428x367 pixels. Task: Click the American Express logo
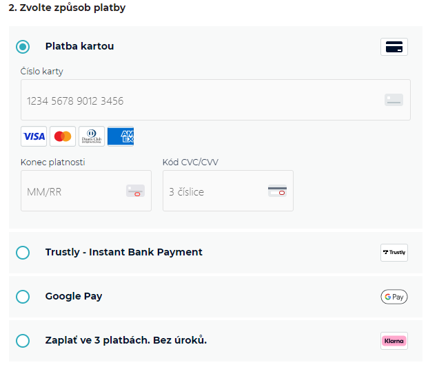[121, 136]
